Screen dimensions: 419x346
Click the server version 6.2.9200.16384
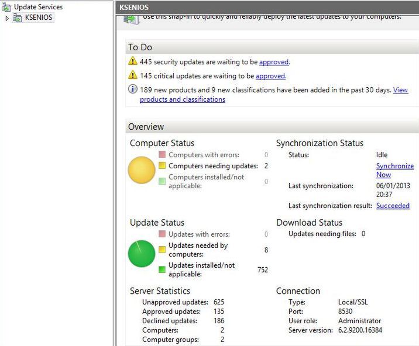pos(360,330)
